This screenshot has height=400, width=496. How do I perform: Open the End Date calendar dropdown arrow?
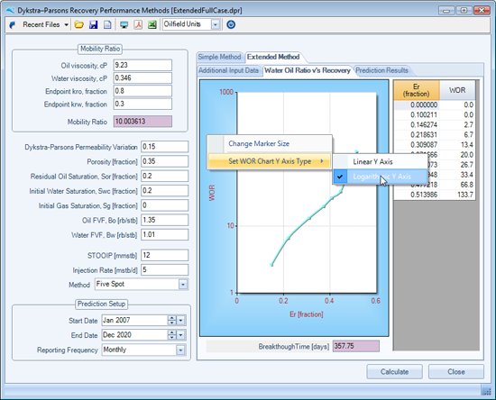pyautogui.click(x=180, y=335)
